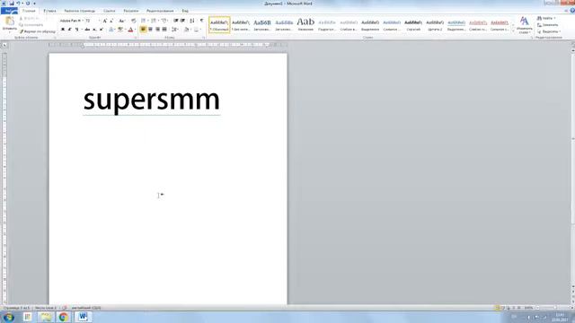Open Windows Start menu
575x323 pixels.
(x=8, y=317)
